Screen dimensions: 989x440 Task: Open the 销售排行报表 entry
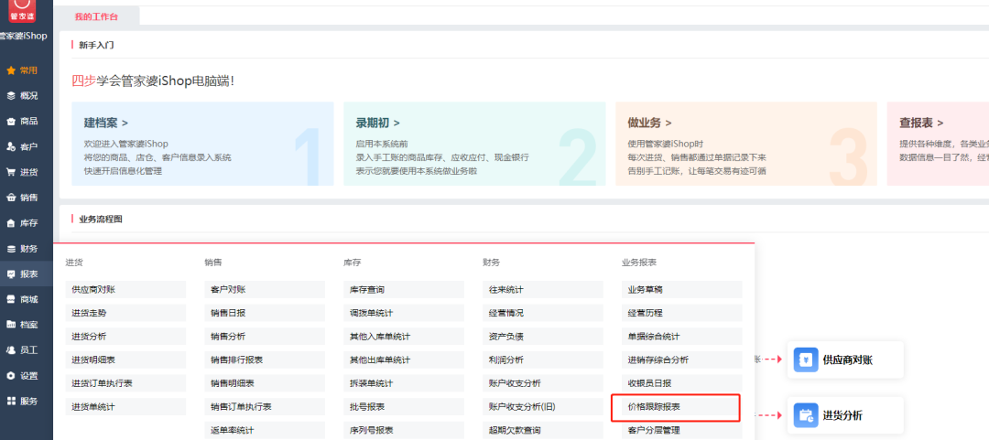(265, 360)
